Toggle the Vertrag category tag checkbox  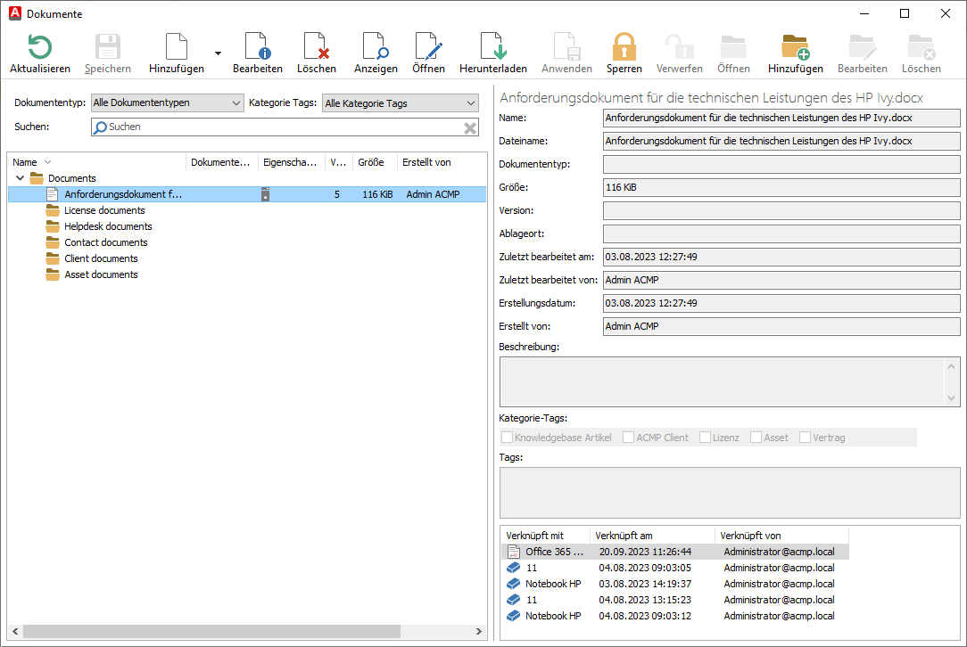click(x=805, y=438)
